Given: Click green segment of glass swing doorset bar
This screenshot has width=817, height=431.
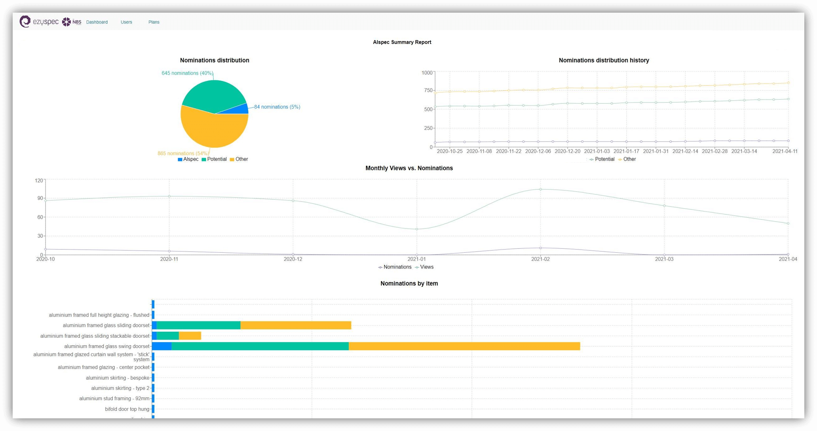Looking at the screenshot, I should [260, 346].
